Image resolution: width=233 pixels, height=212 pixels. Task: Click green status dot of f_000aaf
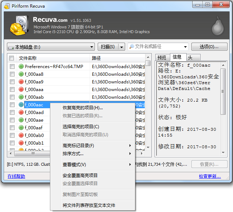(21, 127)
